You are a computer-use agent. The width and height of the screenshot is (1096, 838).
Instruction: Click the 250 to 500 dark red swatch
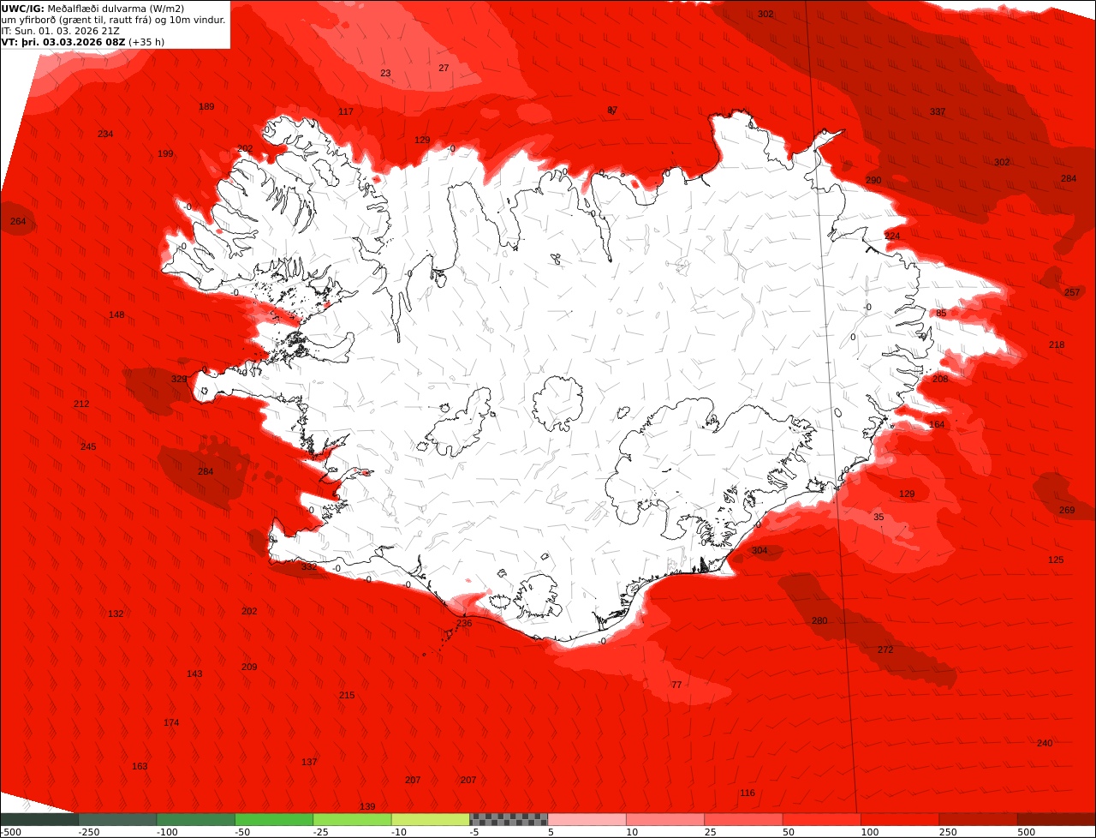pos(979,819)
